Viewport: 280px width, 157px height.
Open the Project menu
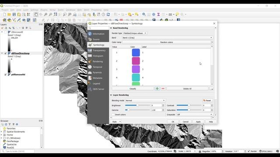(5, 10)
